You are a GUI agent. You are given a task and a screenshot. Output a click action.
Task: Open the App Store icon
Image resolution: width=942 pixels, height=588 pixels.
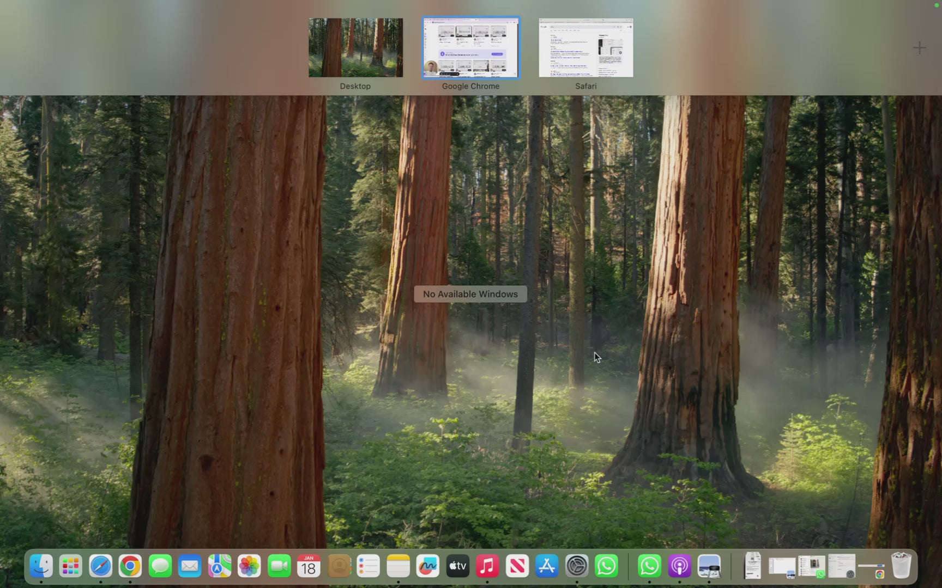(x=547, y=566)
